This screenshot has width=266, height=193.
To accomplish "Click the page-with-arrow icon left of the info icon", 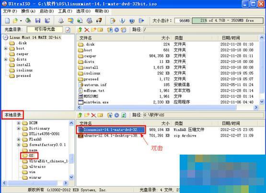I will point(113,21).
